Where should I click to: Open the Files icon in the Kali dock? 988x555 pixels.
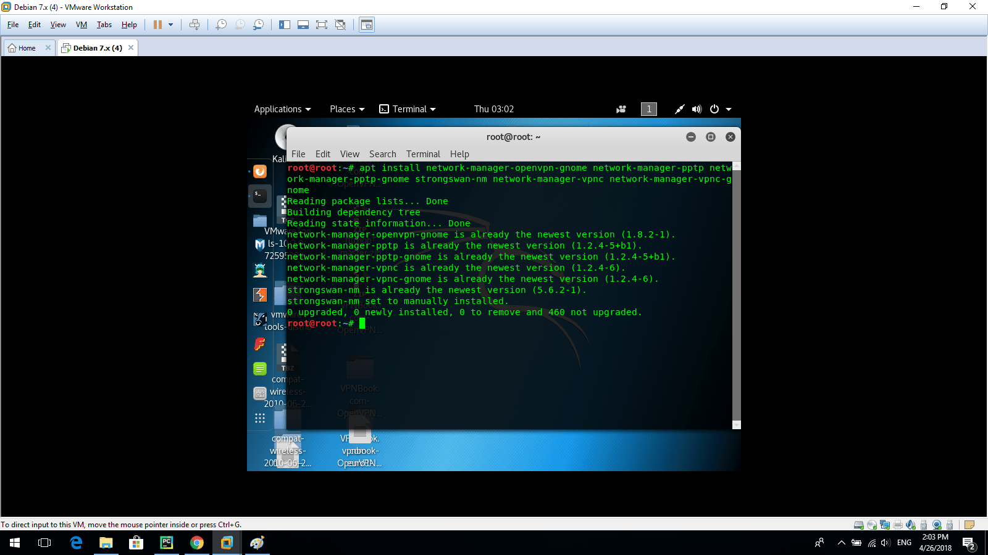(260, 221)
